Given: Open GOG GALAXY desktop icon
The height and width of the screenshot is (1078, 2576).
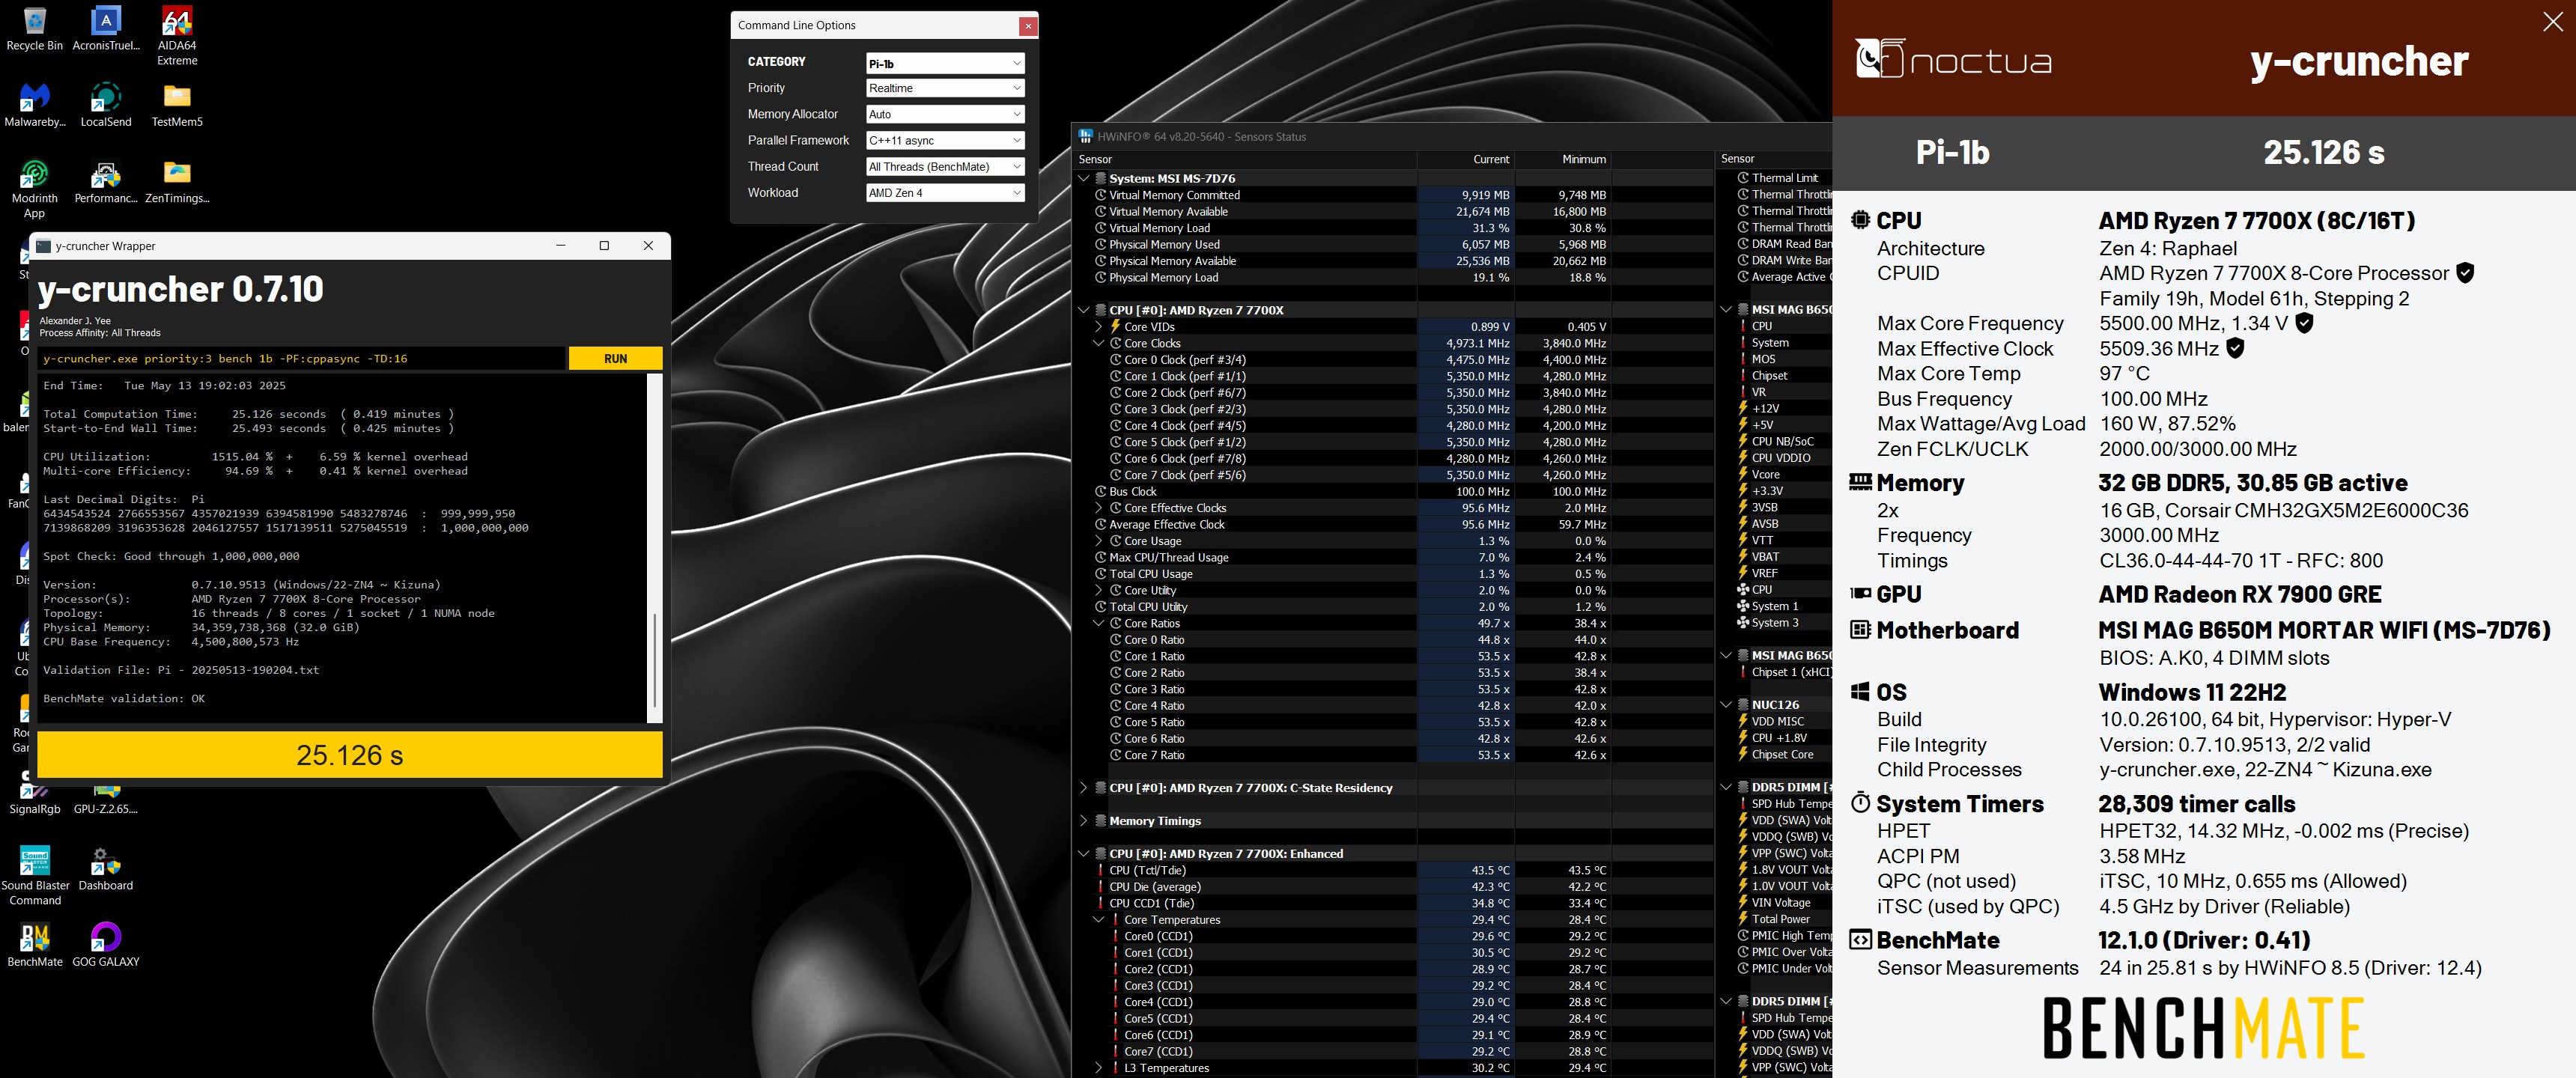Looking at the screenshot, I should click(x=106, y=945).
